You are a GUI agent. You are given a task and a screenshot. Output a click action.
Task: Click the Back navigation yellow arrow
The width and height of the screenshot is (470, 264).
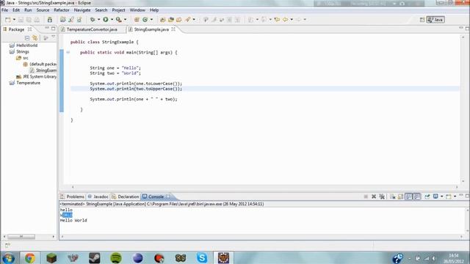click(286, 20)
